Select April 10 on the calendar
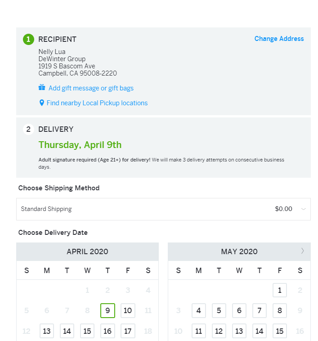The width and height of the screenshot is (318, 341). [128, 310]
